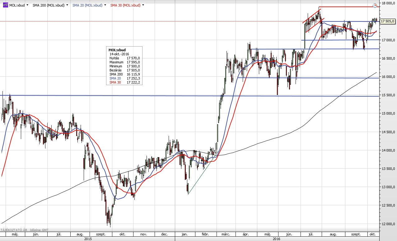The width and height of the screenshot is (397, 241).
Task: Click the date 14-okt.-2016 in data box
Action: (x=120, y=54)
